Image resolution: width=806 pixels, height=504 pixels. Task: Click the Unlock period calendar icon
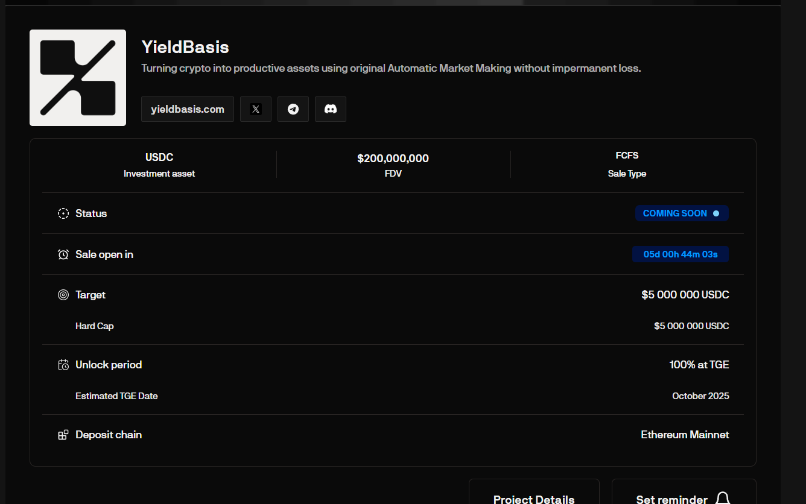click(x=63, y=365)
